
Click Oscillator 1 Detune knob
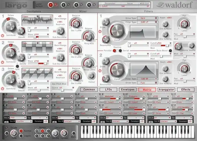[x=21, y=31]
